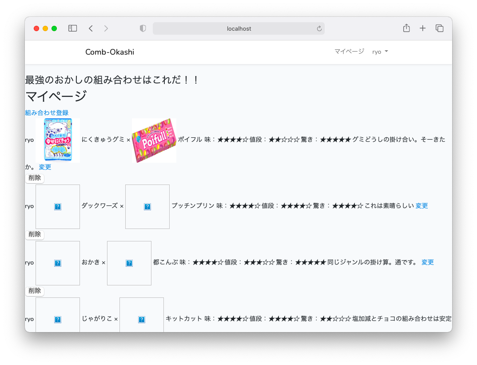Click the マイページ page heading
The image size is (477, 365).
(56, 96)
